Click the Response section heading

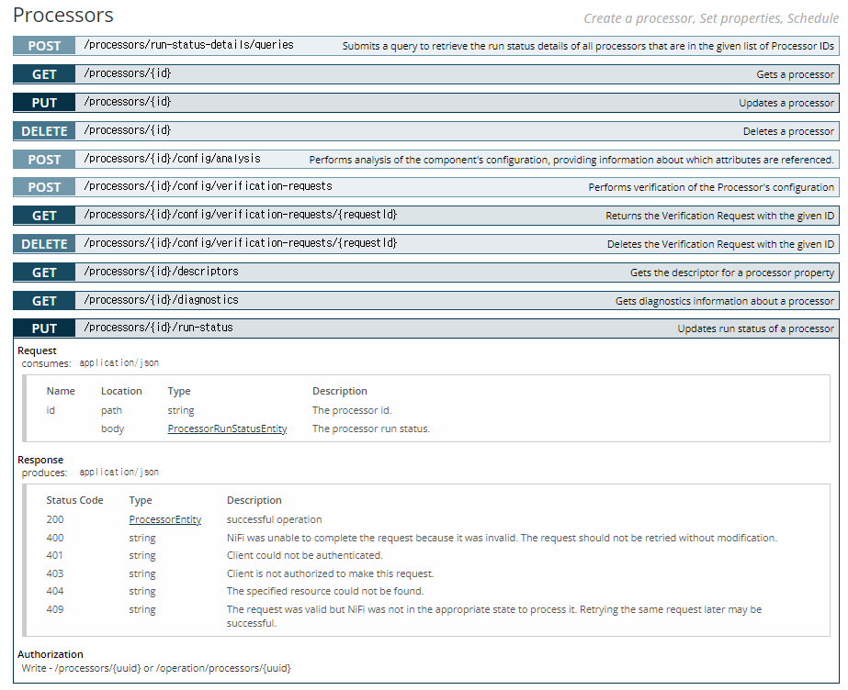tap(40, 460)
